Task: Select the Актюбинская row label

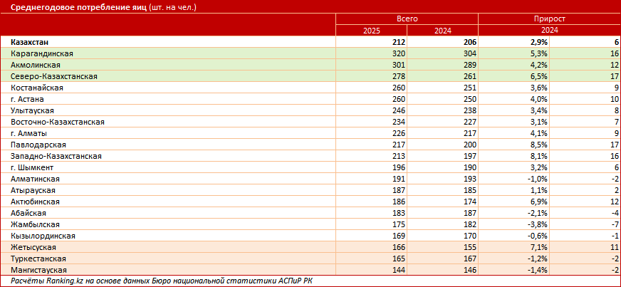Action: (x=35, y=202)
